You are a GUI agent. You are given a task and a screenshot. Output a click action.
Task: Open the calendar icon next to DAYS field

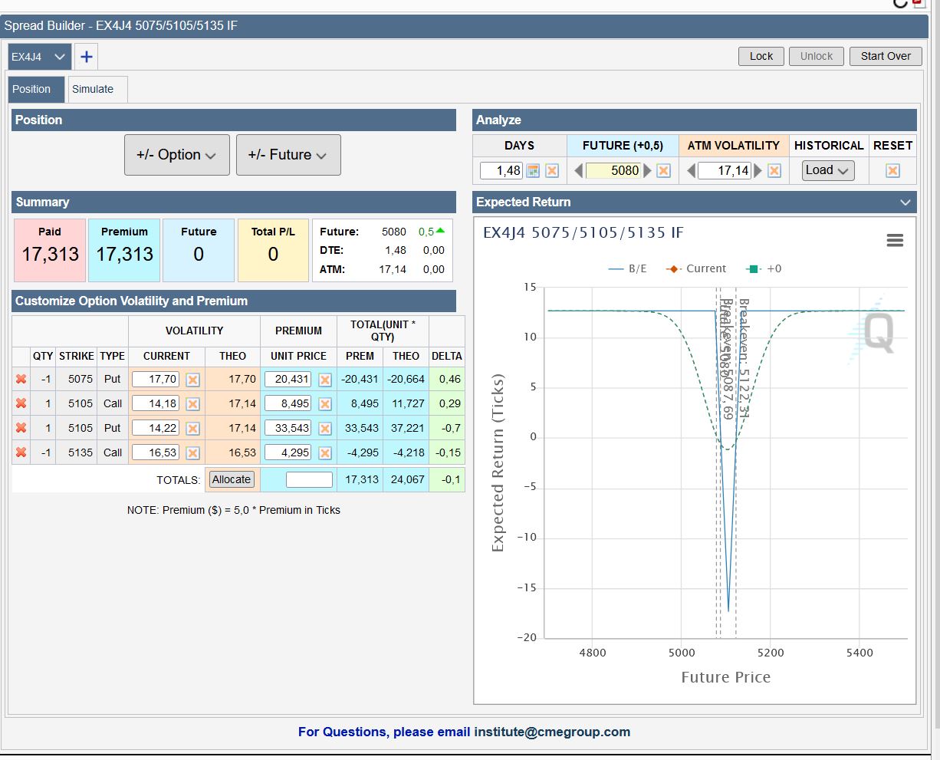point(533,170)
